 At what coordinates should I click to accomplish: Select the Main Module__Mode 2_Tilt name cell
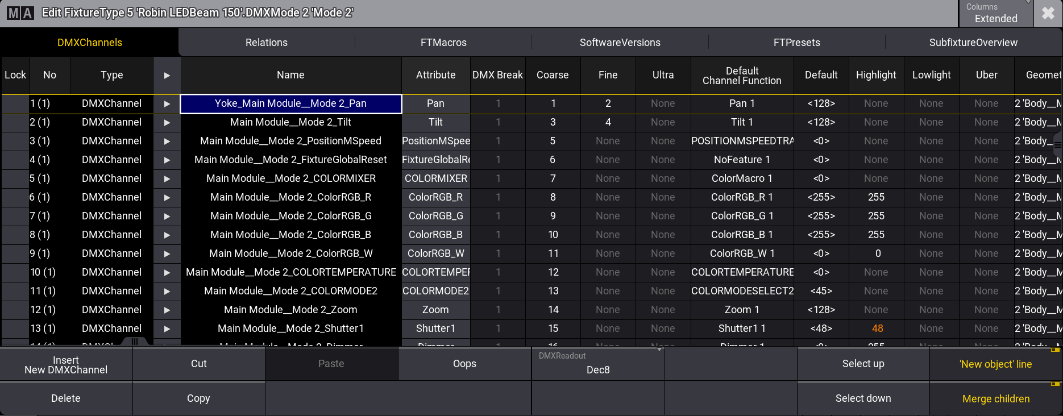290,122
